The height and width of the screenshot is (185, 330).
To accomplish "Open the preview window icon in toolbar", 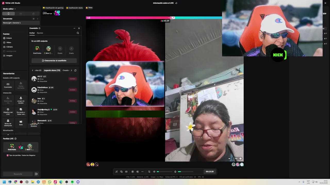I will pyautogui.click(x=126, y=172).
